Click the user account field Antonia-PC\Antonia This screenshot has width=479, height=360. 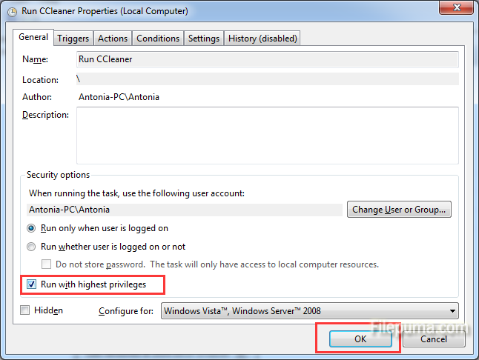tap(185, 210)
